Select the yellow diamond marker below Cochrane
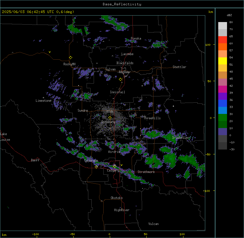Screen dimensions: 244x238 click(96, 167)
